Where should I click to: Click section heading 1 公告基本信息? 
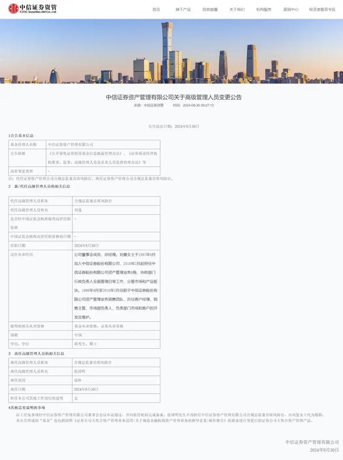pos(21,135)
